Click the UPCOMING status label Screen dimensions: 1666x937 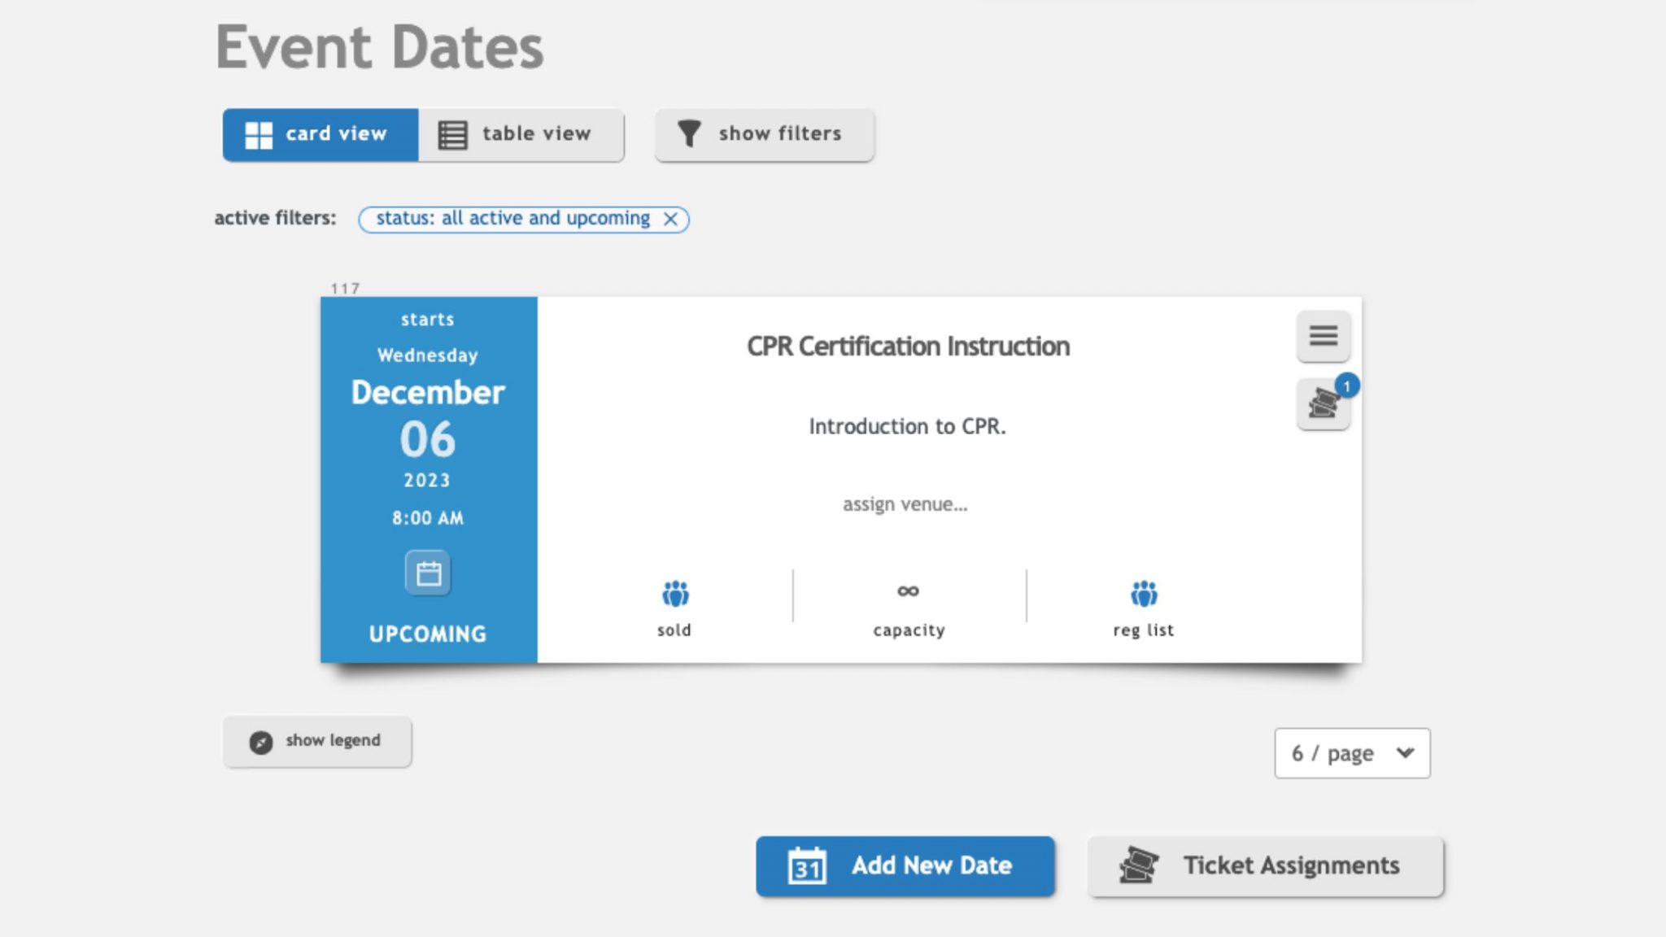point(428,633)
